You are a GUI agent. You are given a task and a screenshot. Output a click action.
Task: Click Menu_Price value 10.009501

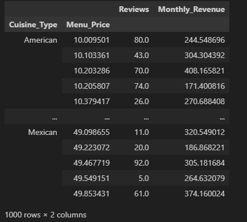click(x=92, y=40)
